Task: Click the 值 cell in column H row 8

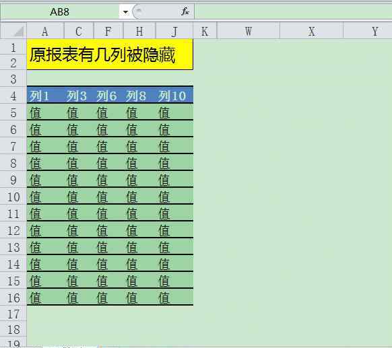Action: tap(139, 163)
